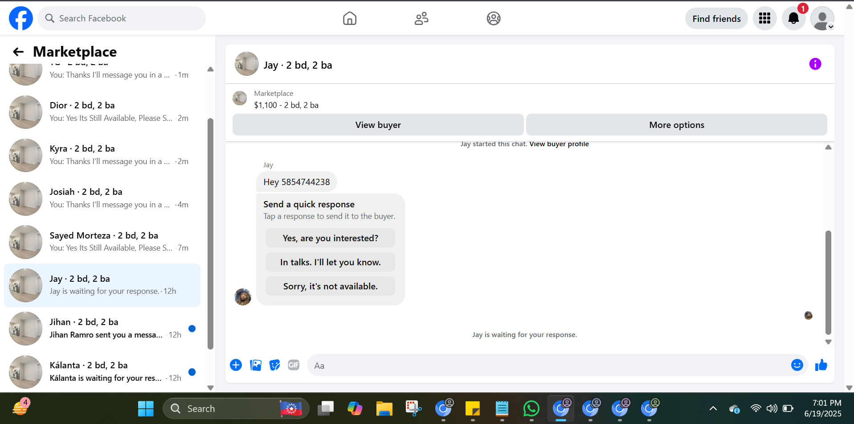The width and height of the screenshot is (854, 424).
Task: Send quick reply "Sorry, it's not available."
Action: tap(331, 286)
